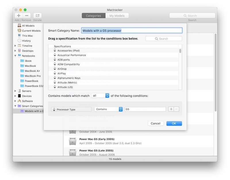Click the Cancel button
230x180 pixels.
click(156, 123)
